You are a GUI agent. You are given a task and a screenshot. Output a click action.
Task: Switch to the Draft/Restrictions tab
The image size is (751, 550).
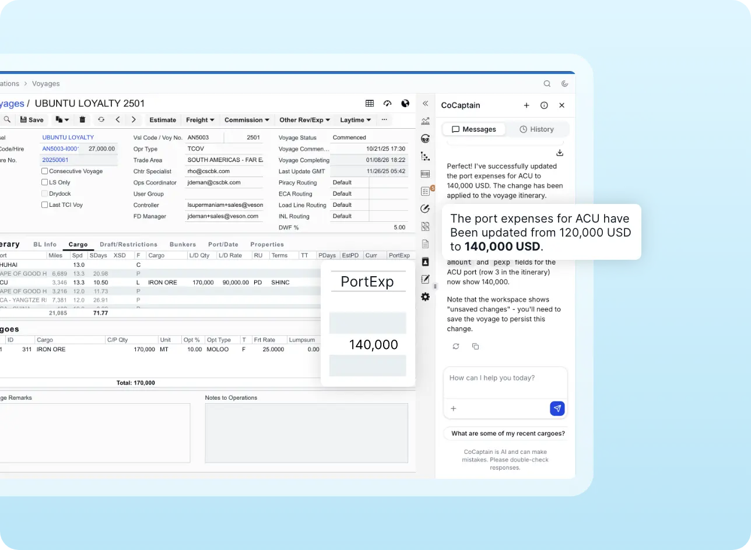click(128, 245)
